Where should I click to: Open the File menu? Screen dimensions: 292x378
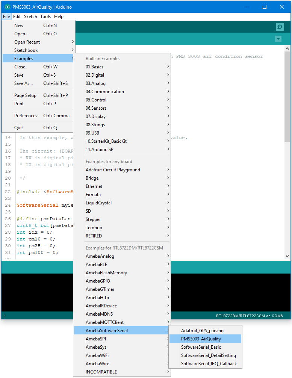tap(6, 17)
